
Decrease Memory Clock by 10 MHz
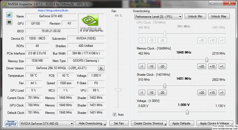pyautogui.click(x=151, y=66)
